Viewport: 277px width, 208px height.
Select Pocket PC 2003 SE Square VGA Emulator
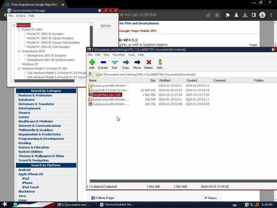click(53, 43)
